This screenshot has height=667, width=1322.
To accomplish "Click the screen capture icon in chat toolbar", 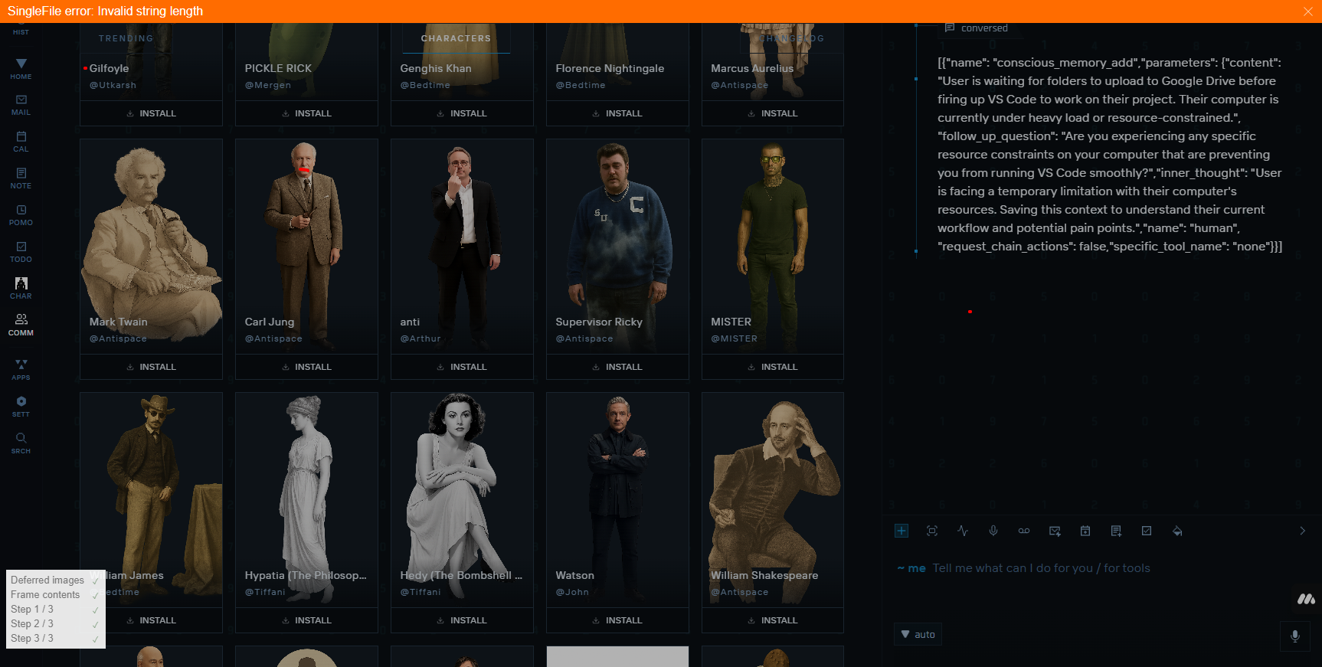I will [932, 531].
